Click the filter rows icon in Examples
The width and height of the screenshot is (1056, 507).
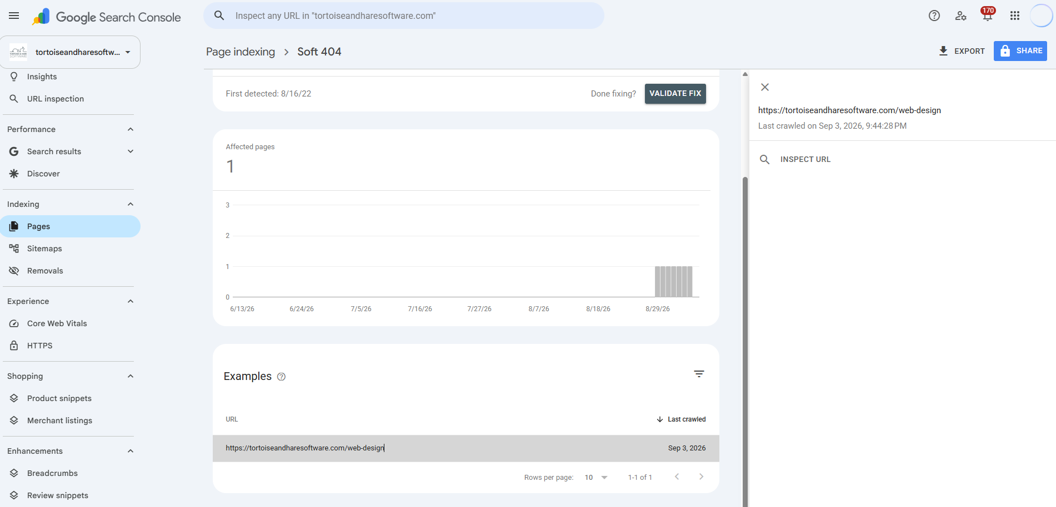pyautogui.click(x=699, y=374)
